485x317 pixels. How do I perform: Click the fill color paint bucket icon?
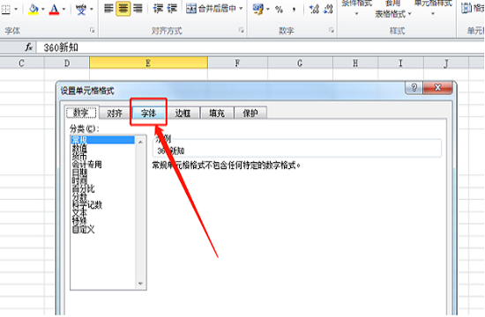tap(34, 10)
